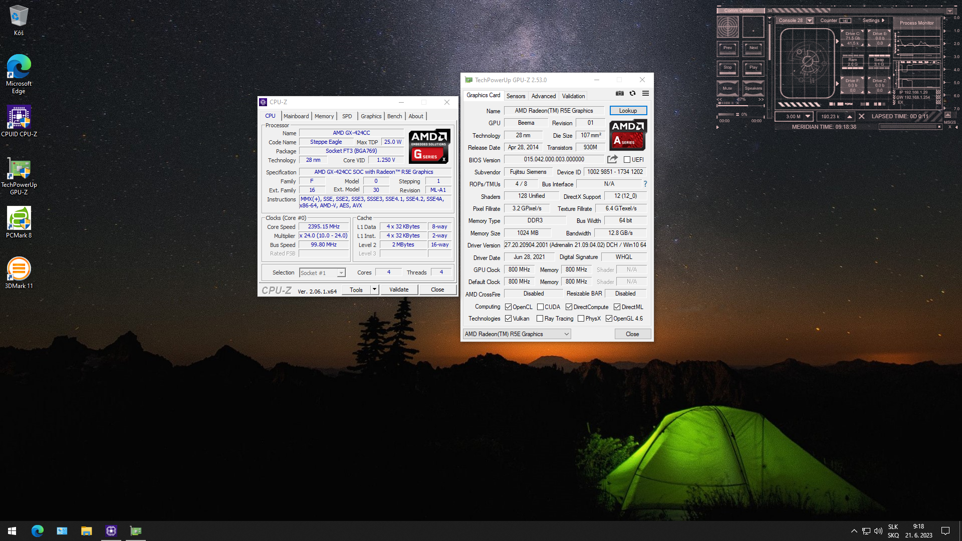Open 3DMark 11 desktop shortcut

click(19, 273)
